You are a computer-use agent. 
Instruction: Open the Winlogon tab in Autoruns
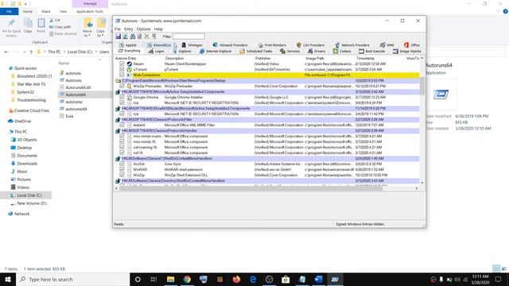point(192,45)
